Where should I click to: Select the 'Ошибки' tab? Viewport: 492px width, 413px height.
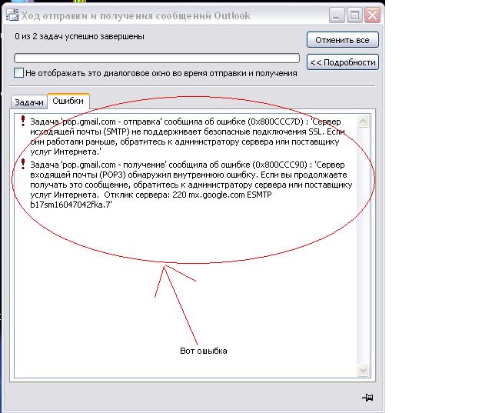68,101
